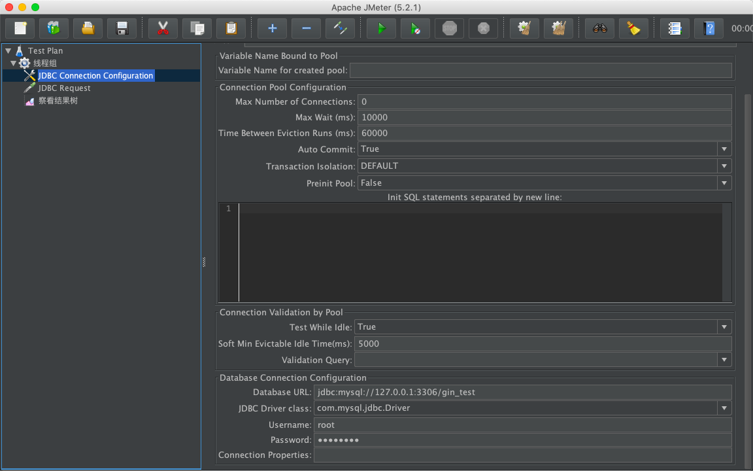Image resolution: width=753 pixels, height=471 pixels.
Task: Select 线程组 in the tree
Action: 45,63
